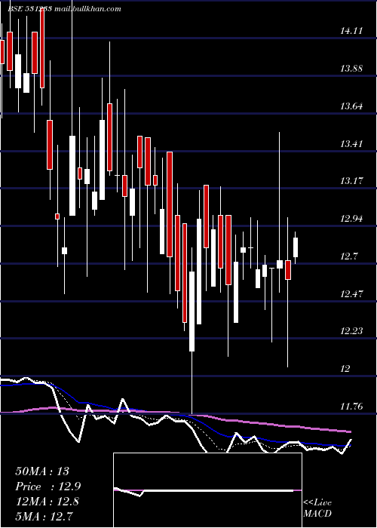
Task: Click the 12.47 price axis label
Action: [x=351, y=294]
